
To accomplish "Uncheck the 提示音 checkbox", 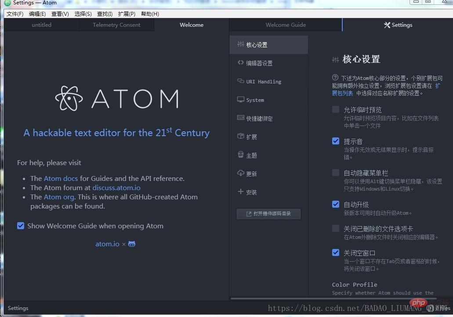I will point(335,141).
